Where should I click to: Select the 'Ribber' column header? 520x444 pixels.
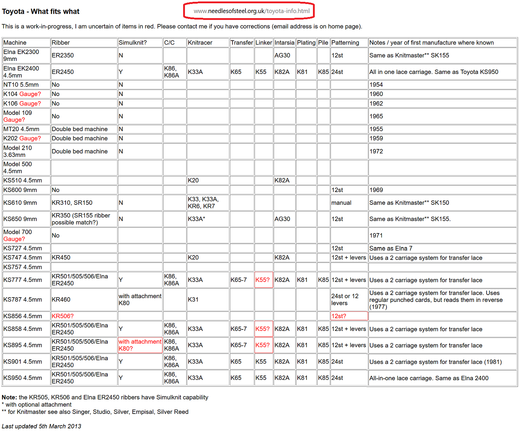pyautogui.click(x=84, y=42)
